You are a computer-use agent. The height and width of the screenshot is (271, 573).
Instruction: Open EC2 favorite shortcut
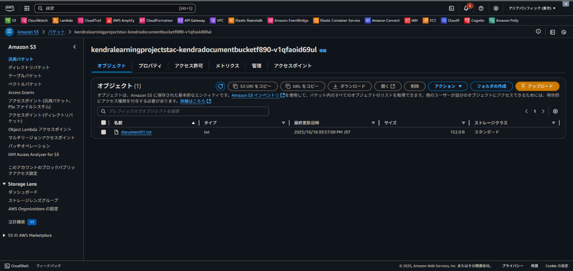(429, 20)
